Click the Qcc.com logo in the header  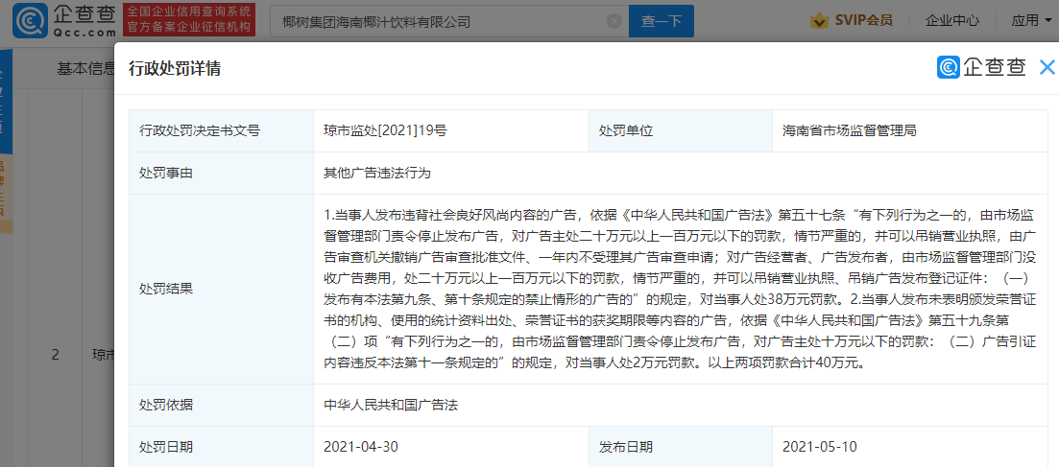pos(65,21)
